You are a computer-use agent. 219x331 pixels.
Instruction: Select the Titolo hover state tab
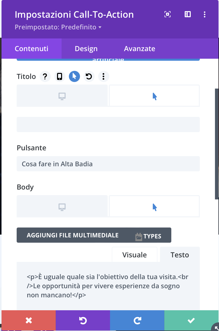coord(154,96)
